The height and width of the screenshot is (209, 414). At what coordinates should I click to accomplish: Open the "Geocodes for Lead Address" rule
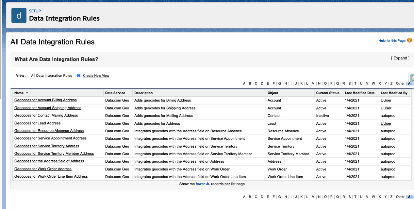point(37,123)
